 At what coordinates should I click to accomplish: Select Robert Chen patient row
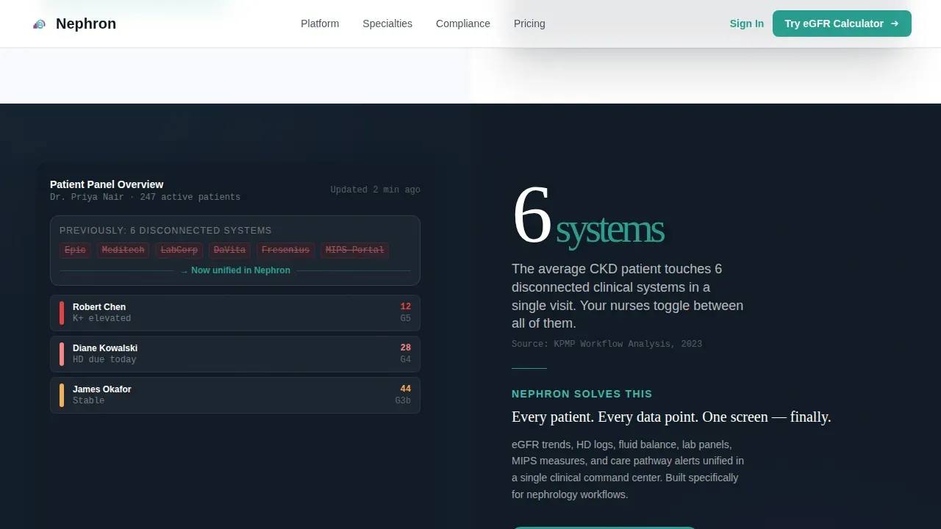coord(235,313)
